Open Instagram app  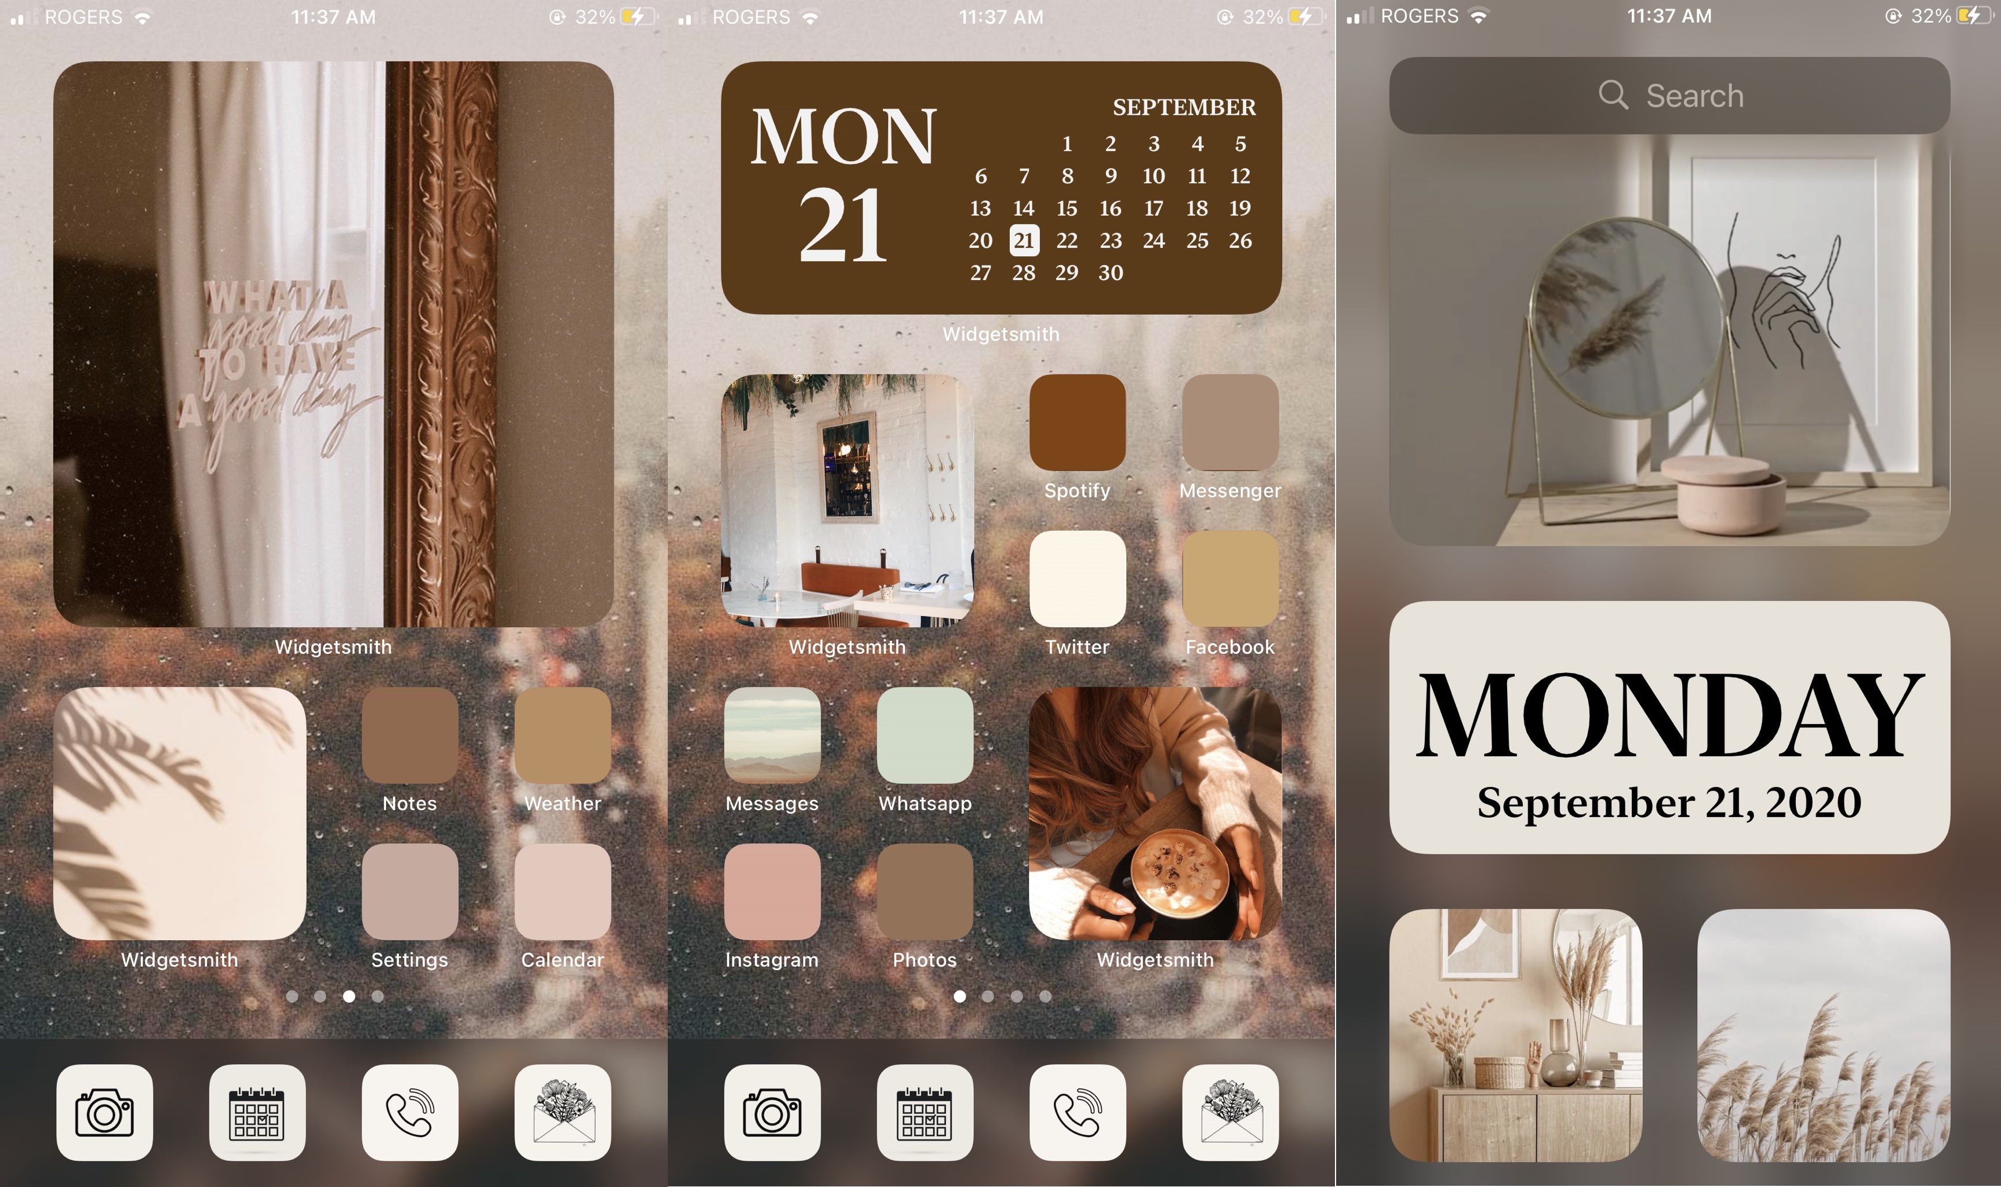772,891
